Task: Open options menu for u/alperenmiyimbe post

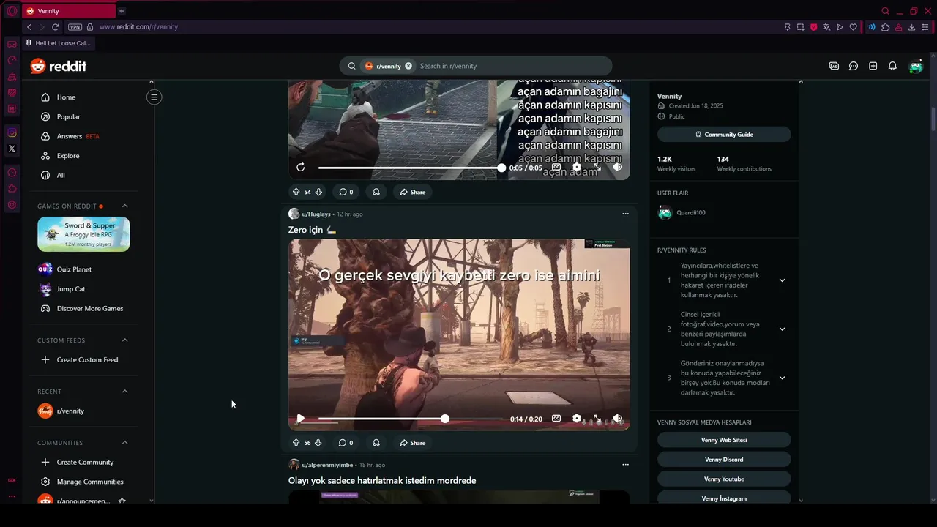Action: [x=625, y=465]
